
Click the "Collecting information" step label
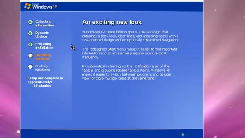pos(44,23)
